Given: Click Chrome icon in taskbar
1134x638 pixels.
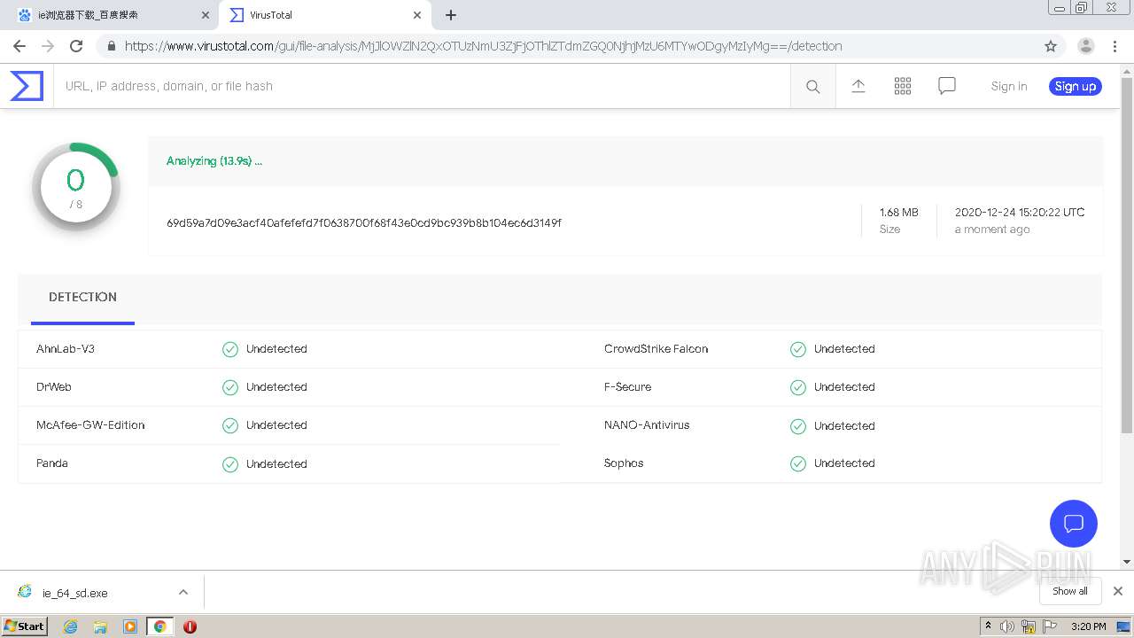Looking at the screenshot, I should [159, 626].
